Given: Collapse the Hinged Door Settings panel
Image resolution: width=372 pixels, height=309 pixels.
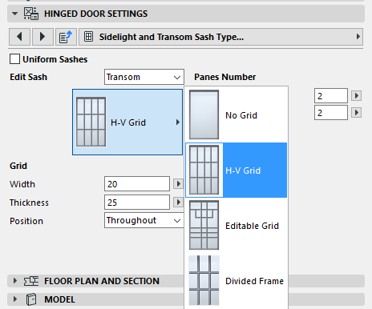Looking at the screenshot, I should [14, 14].
